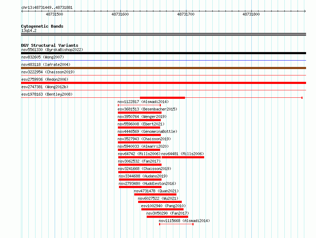Image resolution: width=316 pixels, height=238 pixels.
Task: Open variant nsv3344688 (Audano2019) label
Action: [143, 176]
